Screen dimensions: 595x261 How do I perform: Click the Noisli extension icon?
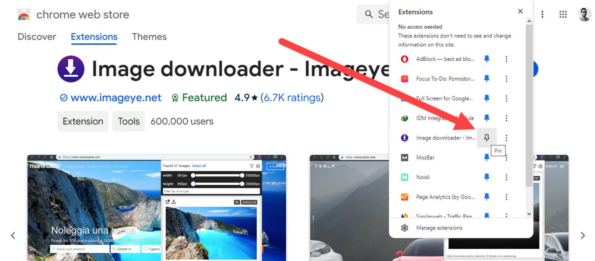pyautogui.click(x=404, y=177)
